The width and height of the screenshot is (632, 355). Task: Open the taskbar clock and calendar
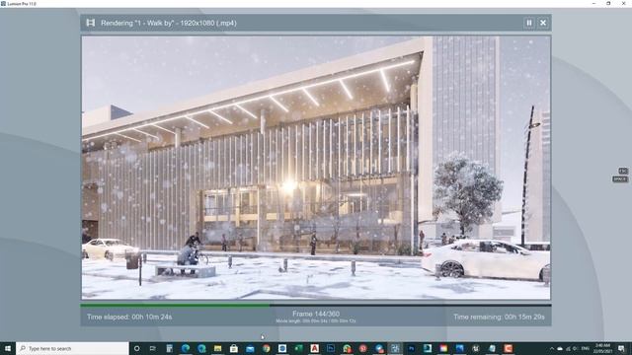coord(602,348)
